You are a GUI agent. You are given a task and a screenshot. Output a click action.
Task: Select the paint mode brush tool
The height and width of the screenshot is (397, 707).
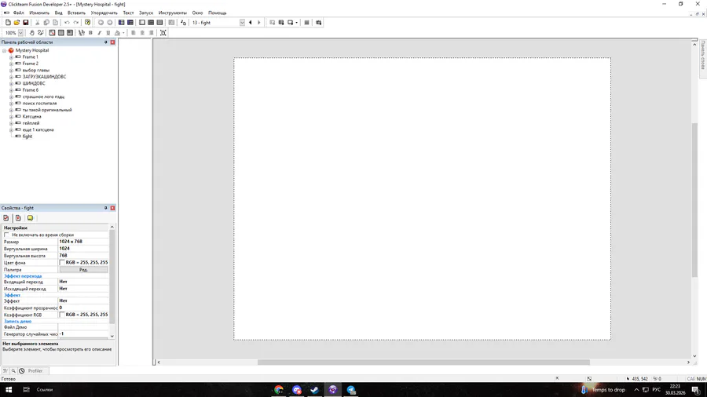coord(41,33)
